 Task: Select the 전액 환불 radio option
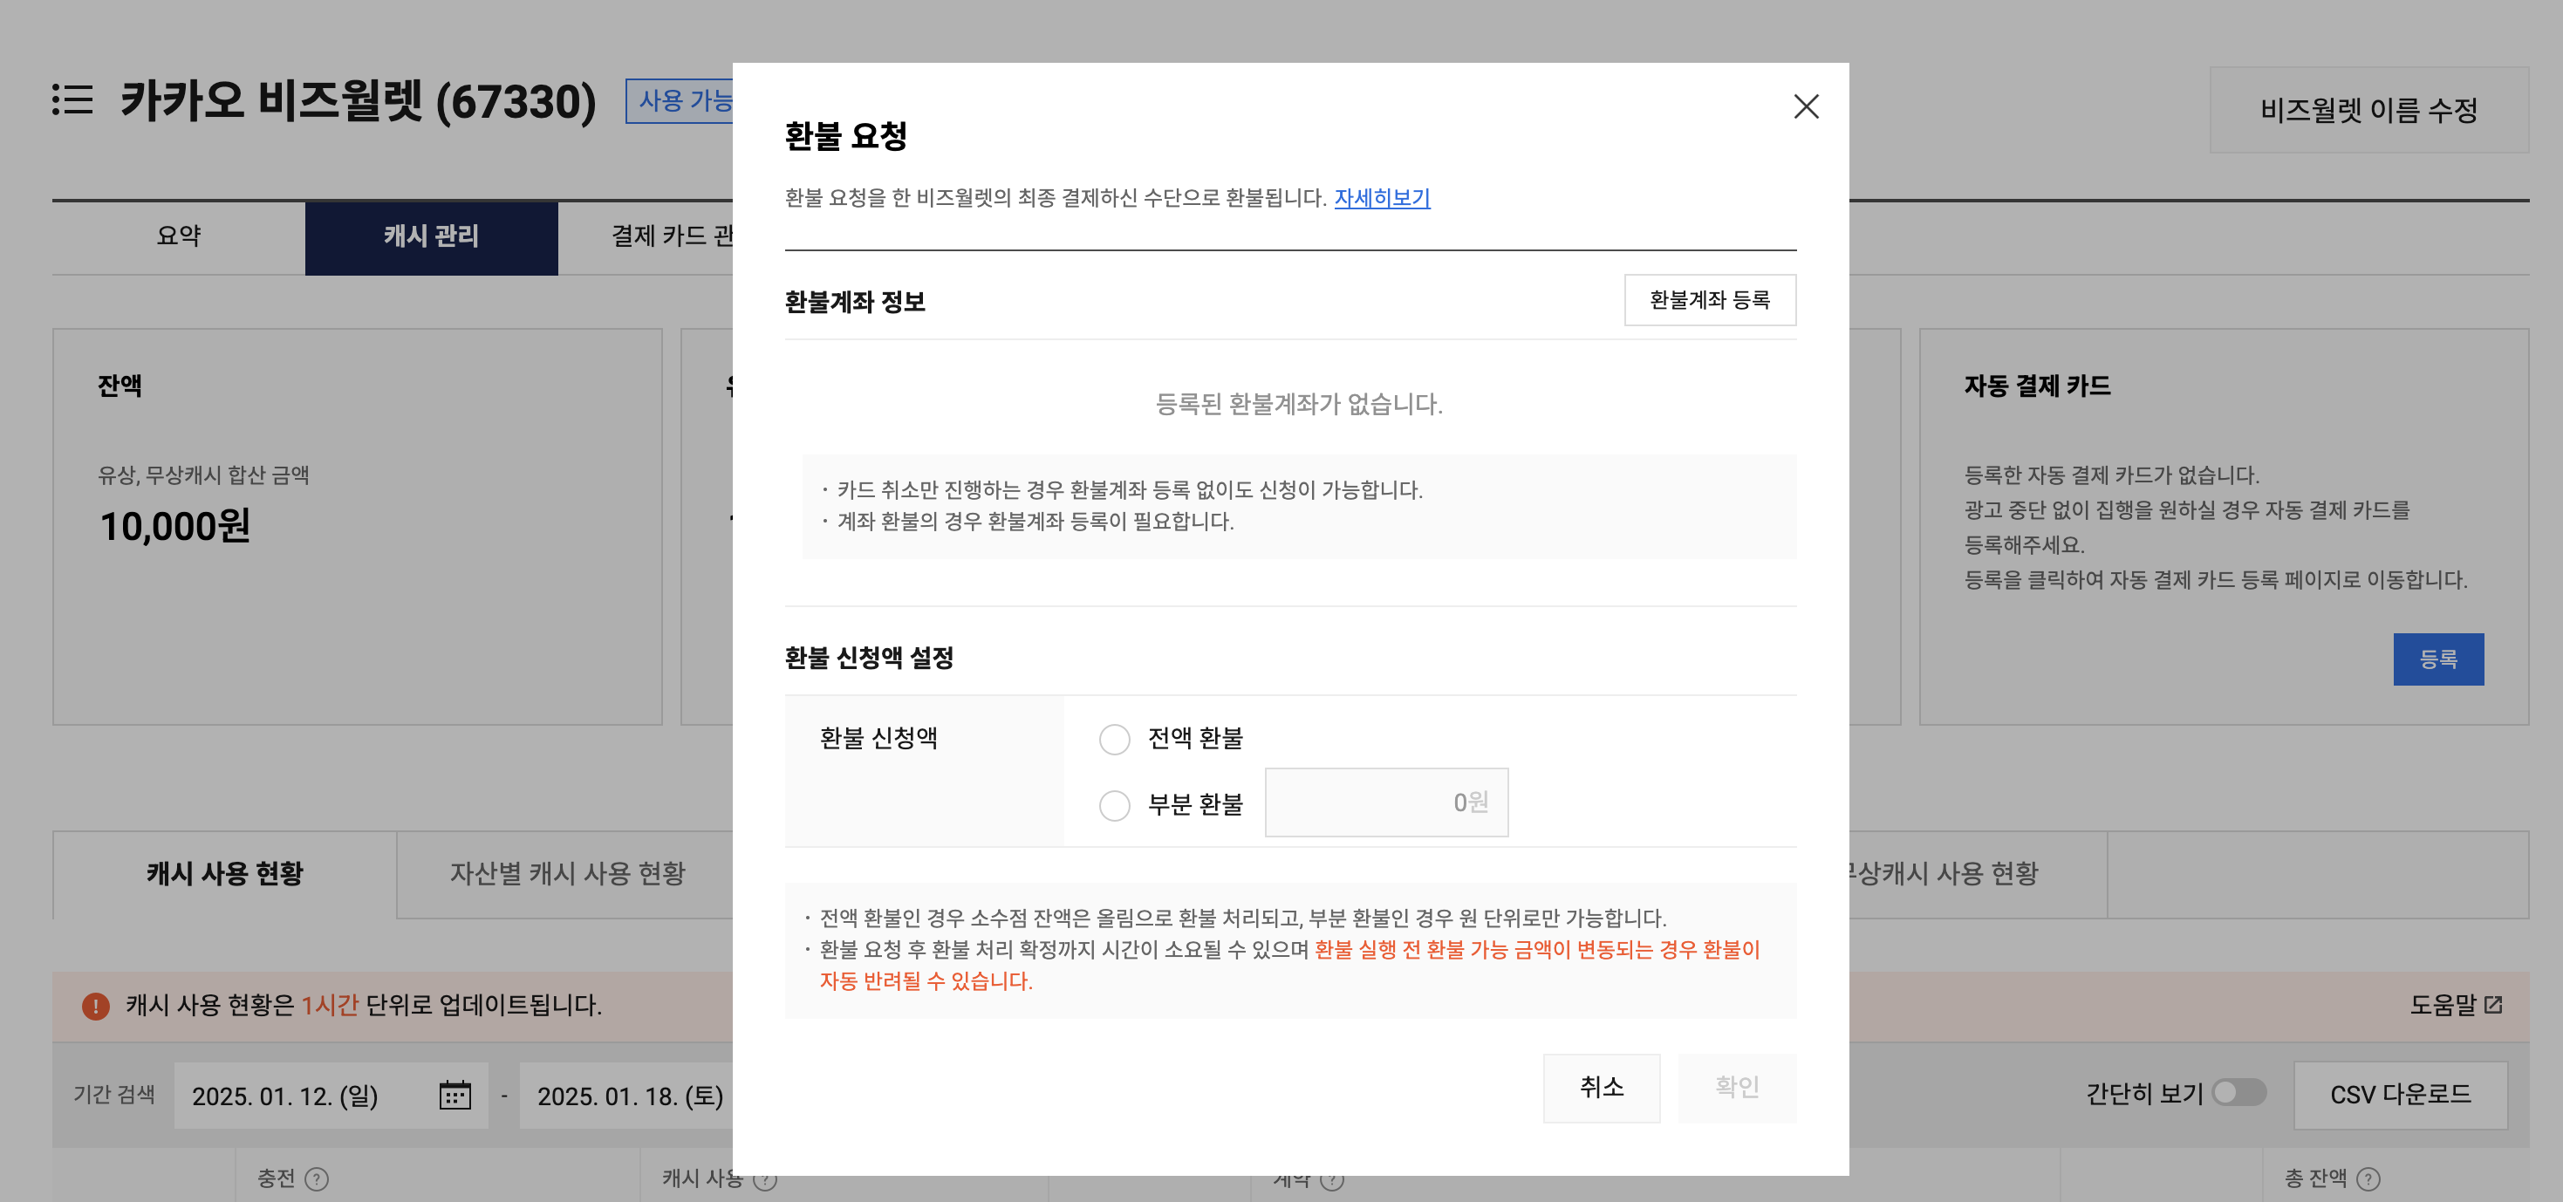tap(1114, 740)
